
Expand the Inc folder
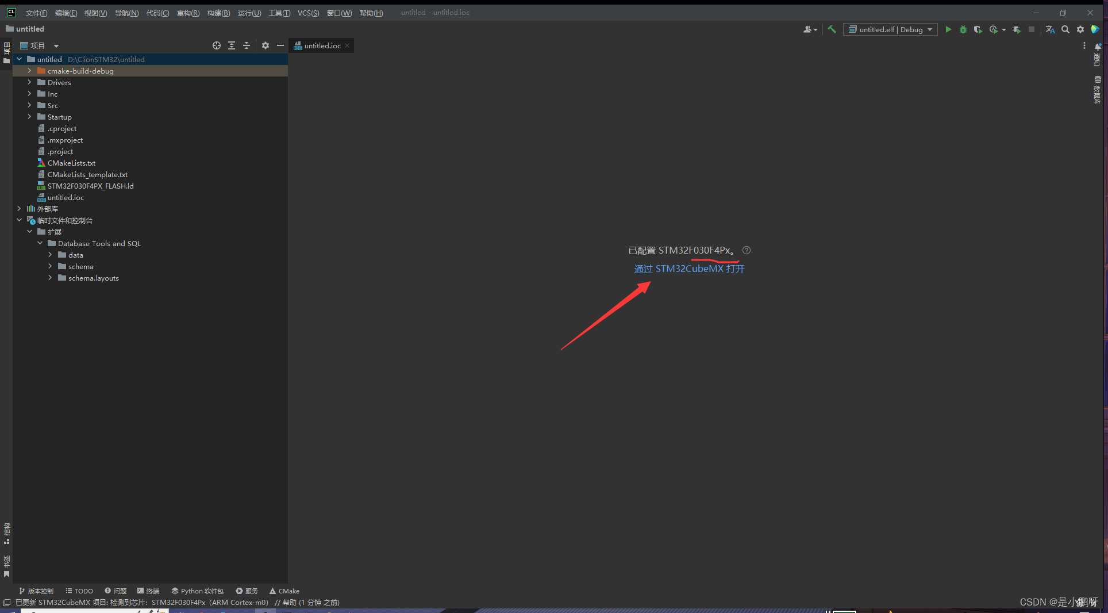tap(29, 94)
